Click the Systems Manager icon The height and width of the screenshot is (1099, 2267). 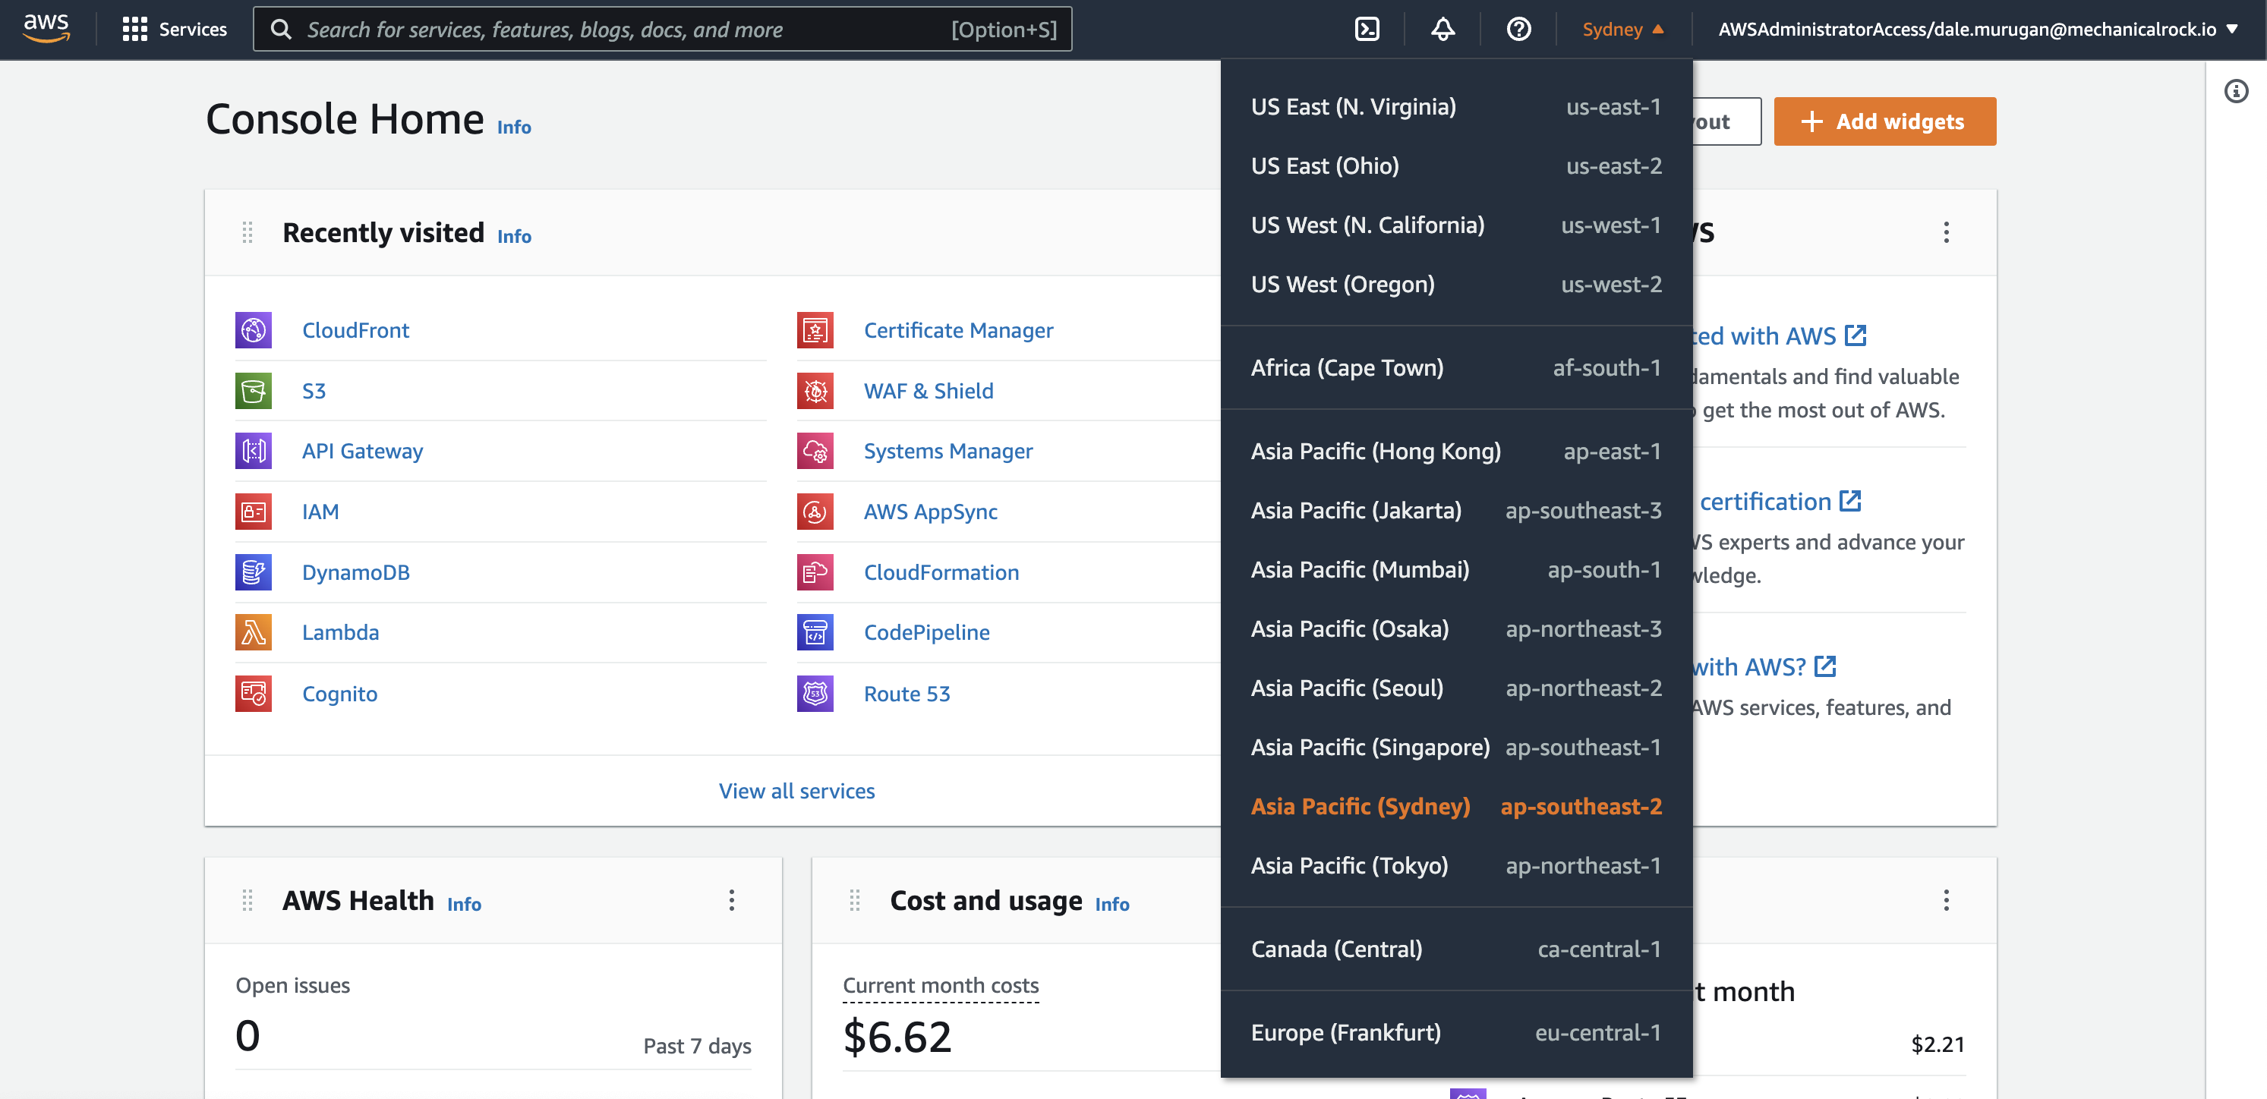(815, 451)
